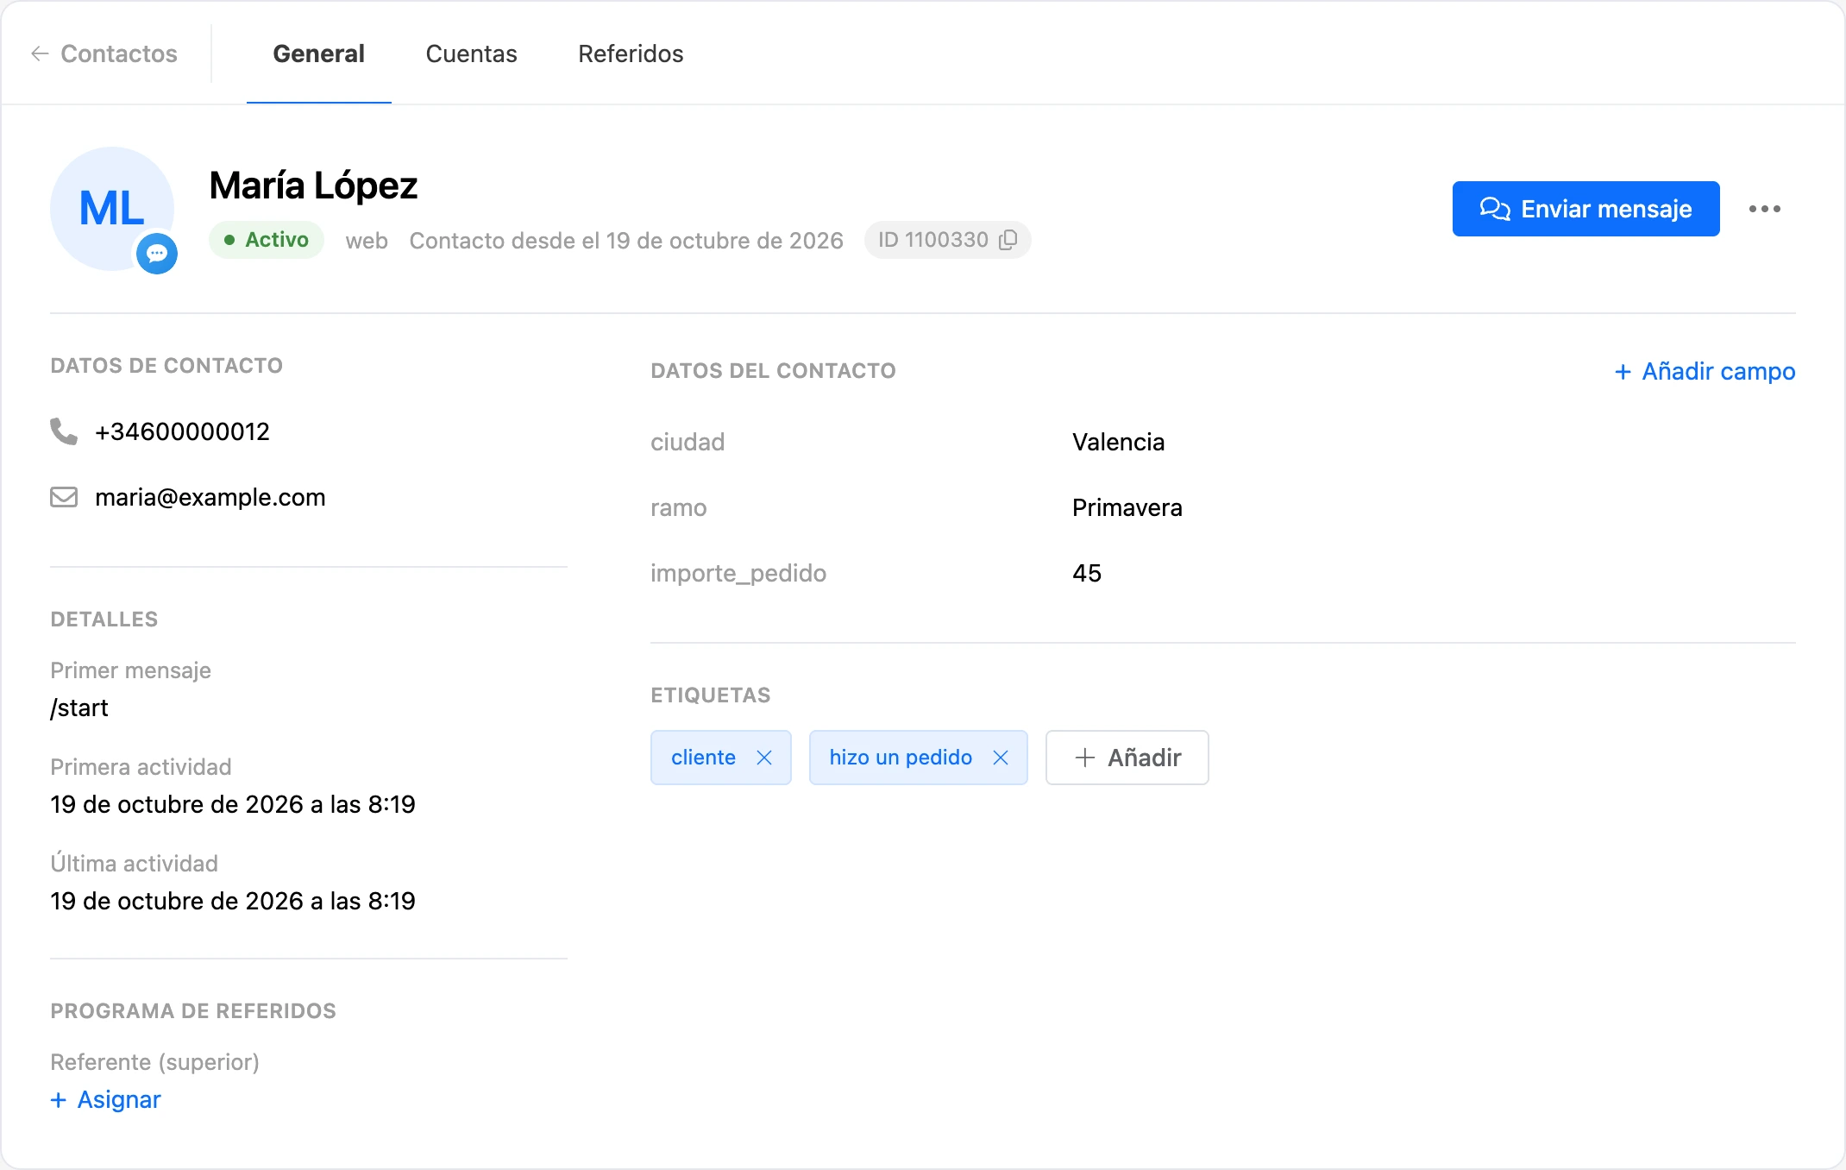Click the Añadir tag button
Viewport: 1846px width, 1170px height.
point(1127,758)
